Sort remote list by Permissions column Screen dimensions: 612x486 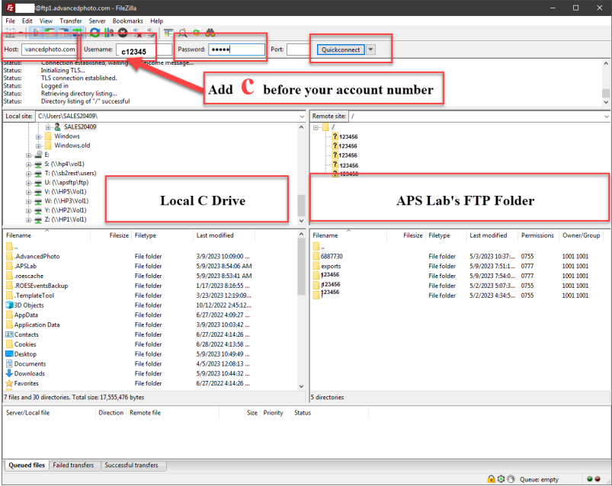[x=537, y=235]
